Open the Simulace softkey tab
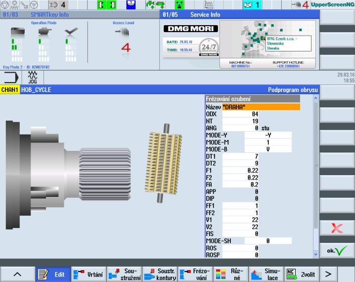 point(266,274)
